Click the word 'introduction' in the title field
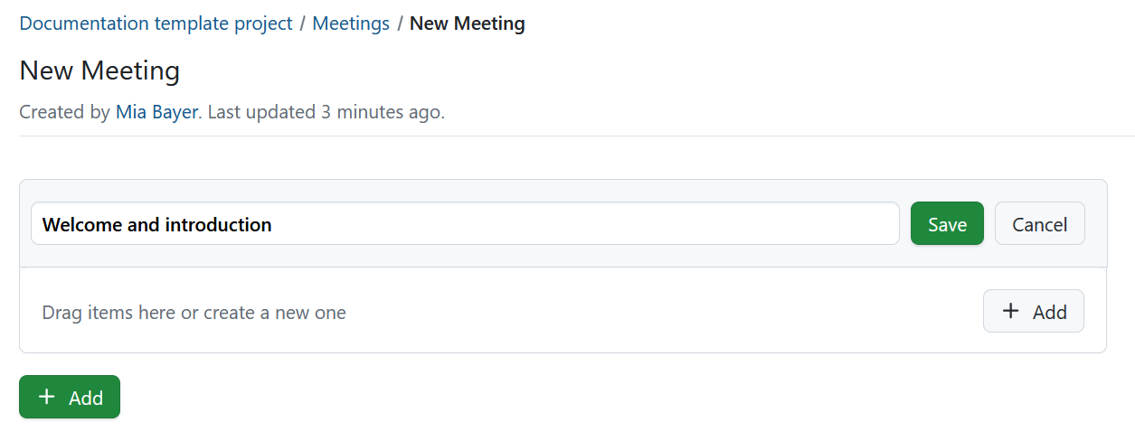The width and height of the screenshot is (1135, 432). click(218, 225)
